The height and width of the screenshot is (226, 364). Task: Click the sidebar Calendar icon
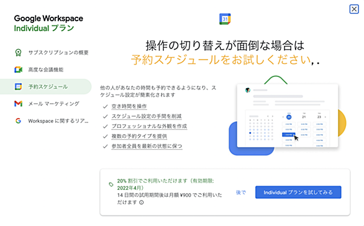(18, 86)
